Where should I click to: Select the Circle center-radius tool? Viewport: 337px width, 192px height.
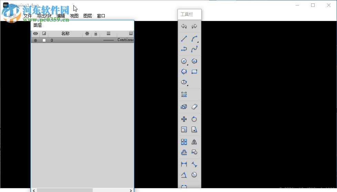click(184, 61)
